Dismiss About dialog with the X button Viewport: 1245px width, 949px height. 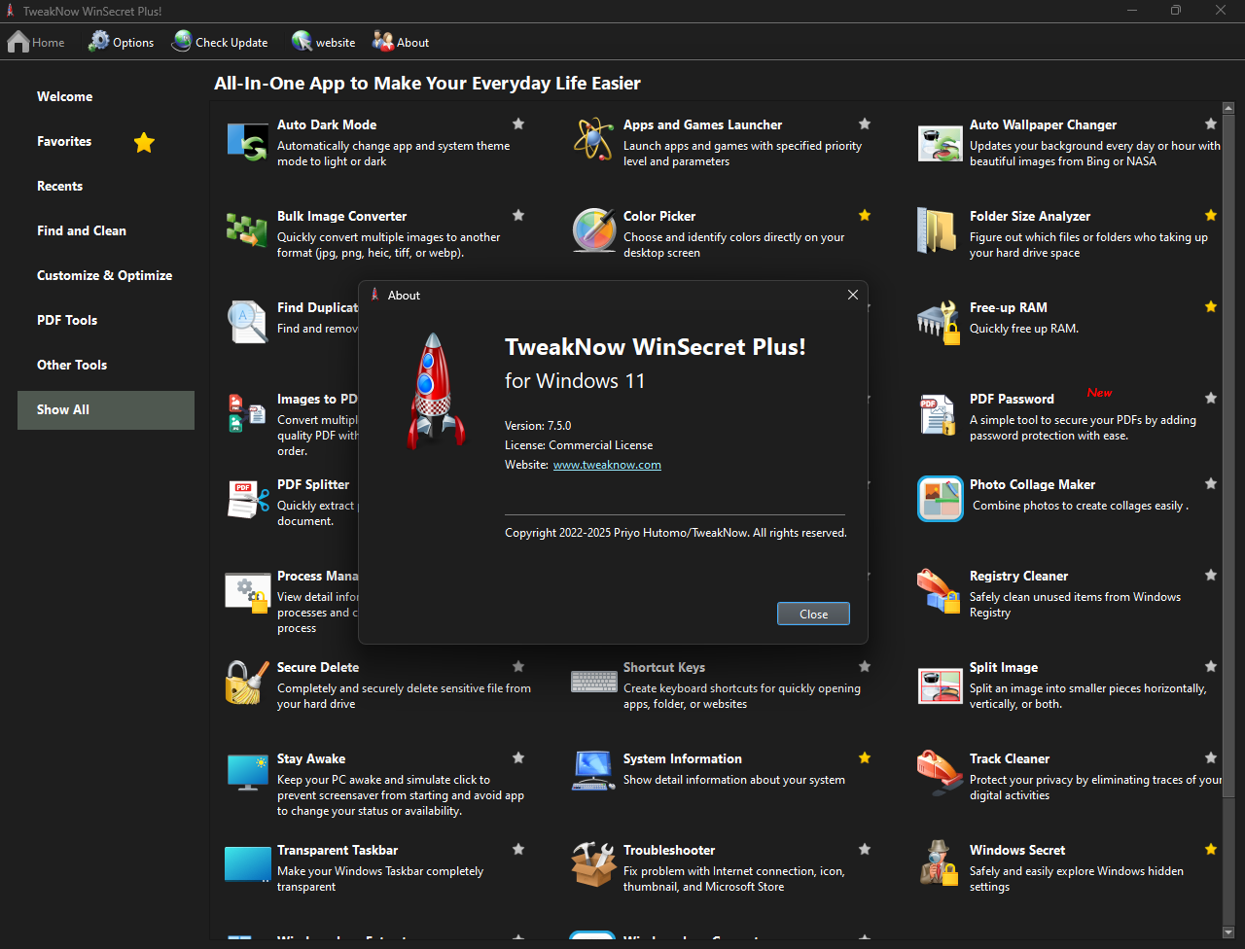tap(853, 295)
